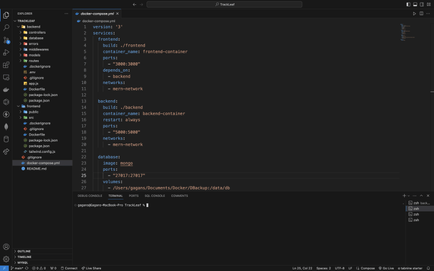Go forward with the navigation arrow
Screen dimensions: 434x271
tap(142, 4)
